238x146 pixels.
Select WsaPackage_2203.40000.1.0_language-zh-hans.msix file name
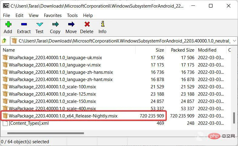(x=61, y=72)
